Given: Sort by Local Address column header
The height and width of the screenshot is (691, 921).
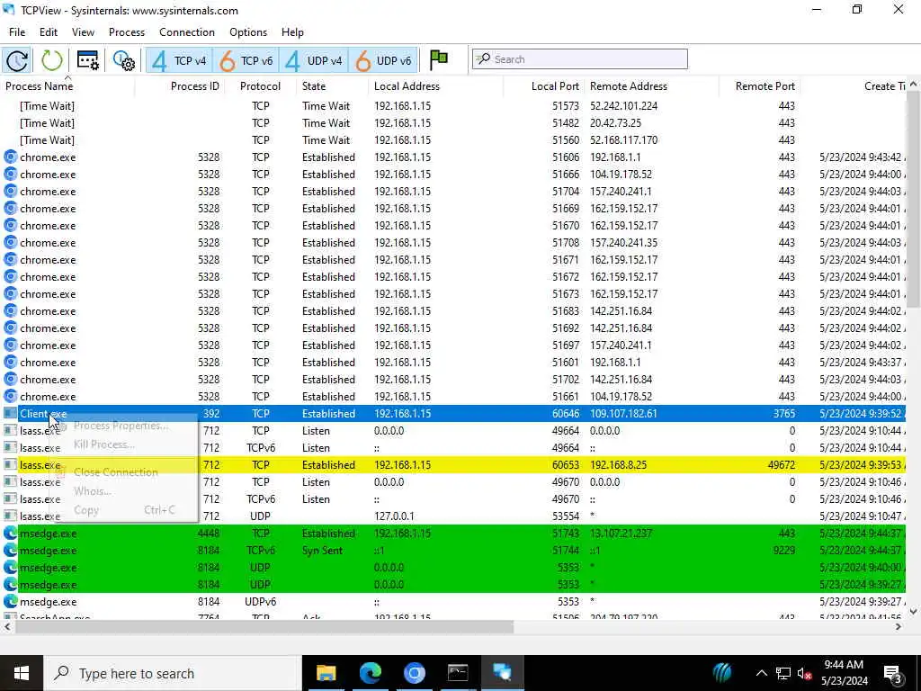Looking at the screenshot, I should pos(435,86).
